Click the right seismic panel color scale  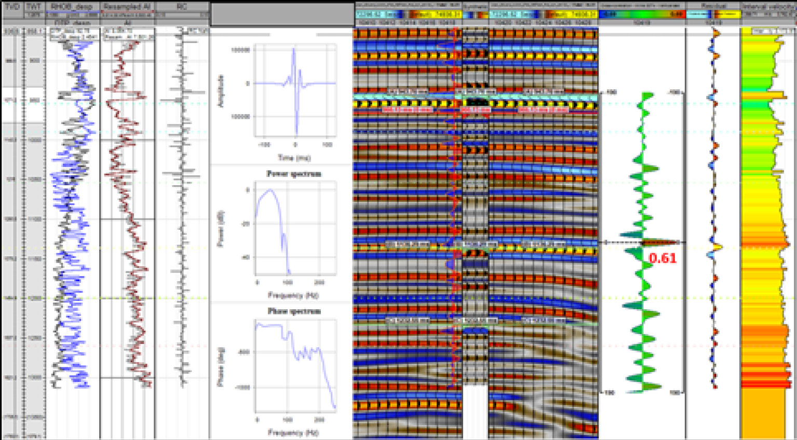543,15
